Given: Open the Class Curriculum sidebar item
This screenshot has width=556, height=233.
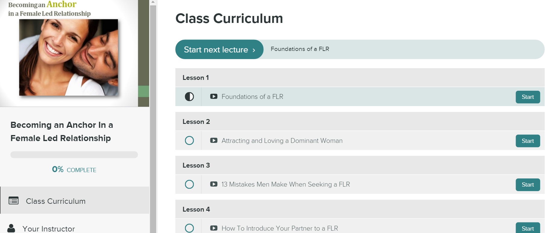Looking at the screenshot, I should (x=75, y=200).
